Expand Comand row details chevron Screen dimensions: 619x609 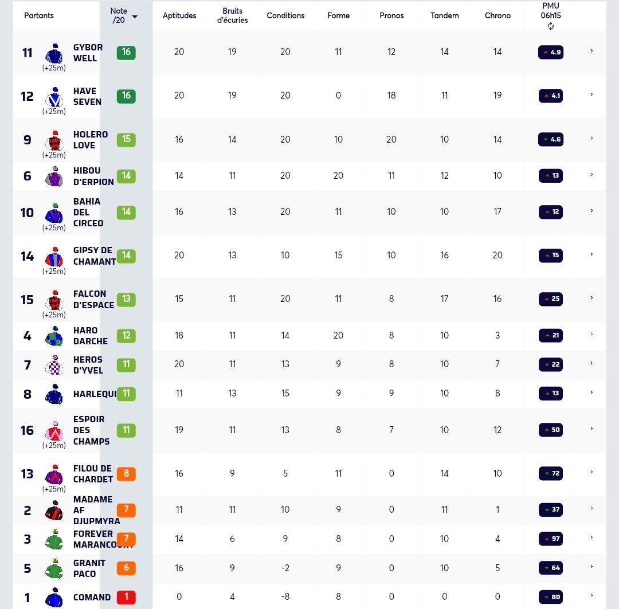(591, 596)
